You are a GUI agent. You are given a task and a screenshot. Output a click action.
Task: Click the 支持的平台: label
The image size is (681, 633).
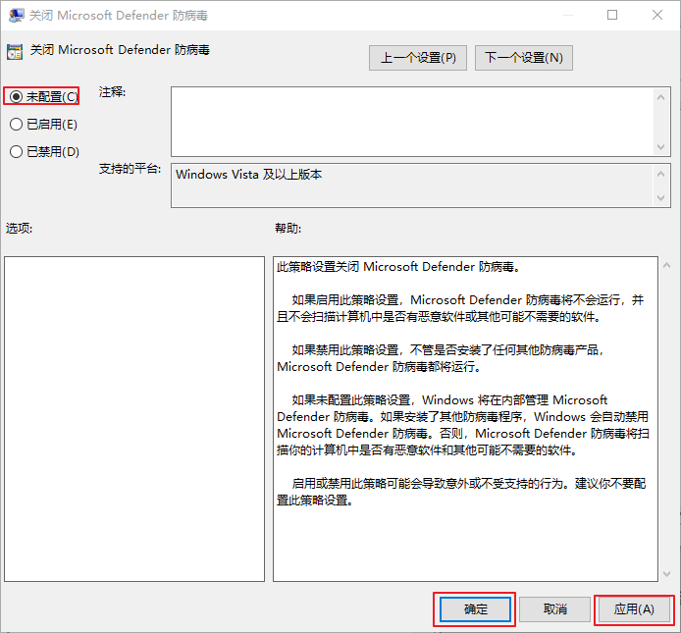[130, 169]
